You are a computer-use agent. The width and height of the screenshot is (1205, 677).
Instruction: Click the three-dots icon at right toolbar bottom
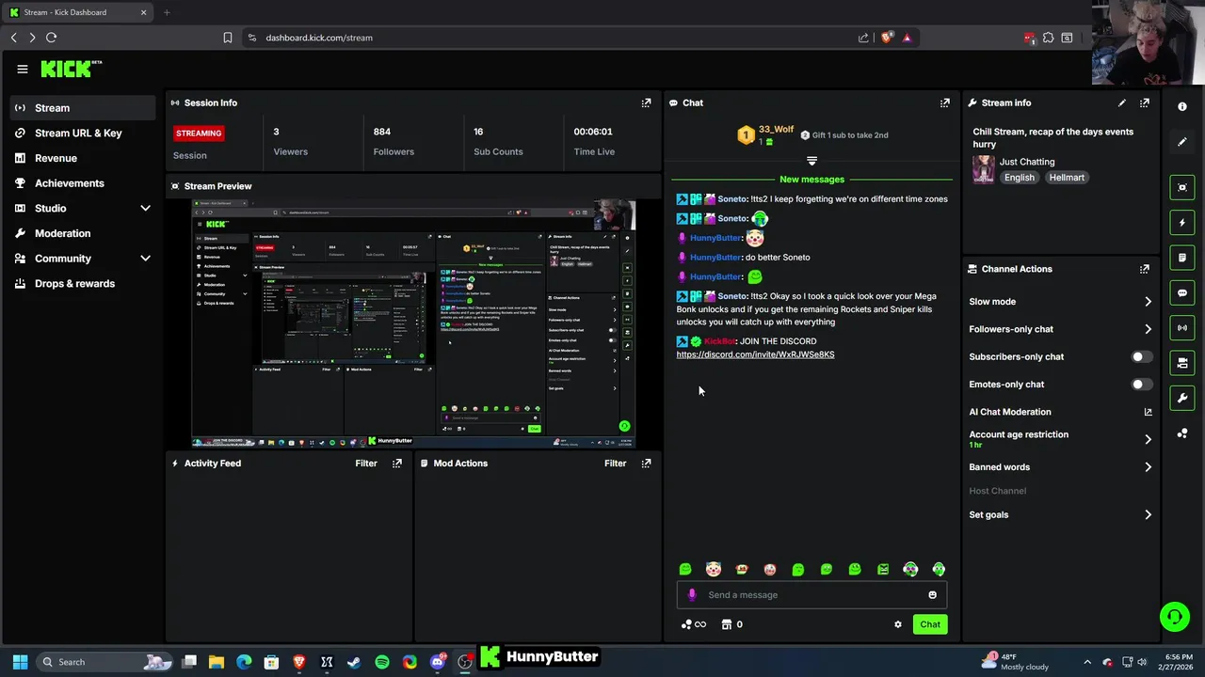[x=1182, y=433]
